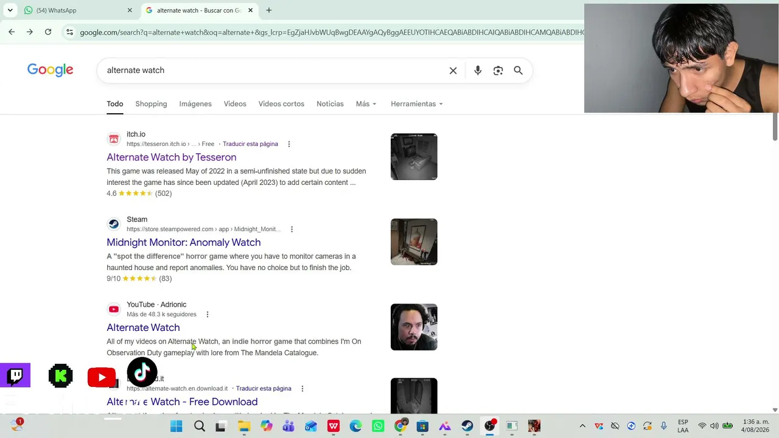
Task: Open a new browser tab
Action: pos(269,10)
